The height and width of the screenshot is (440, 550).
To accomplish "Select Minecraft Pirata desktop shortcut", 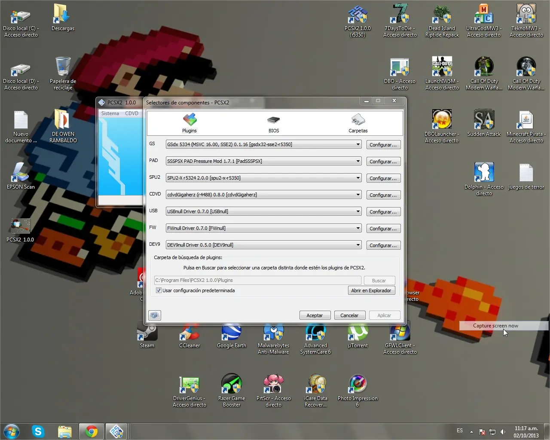I will pos(526,126).
